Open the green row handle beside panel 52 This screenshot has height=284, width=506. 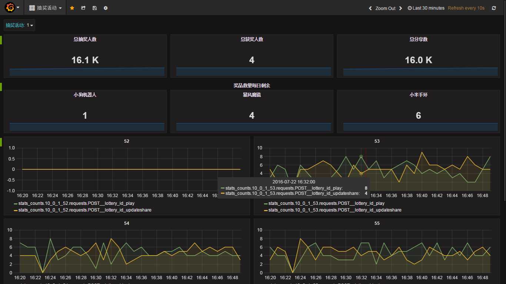[1, 142]
